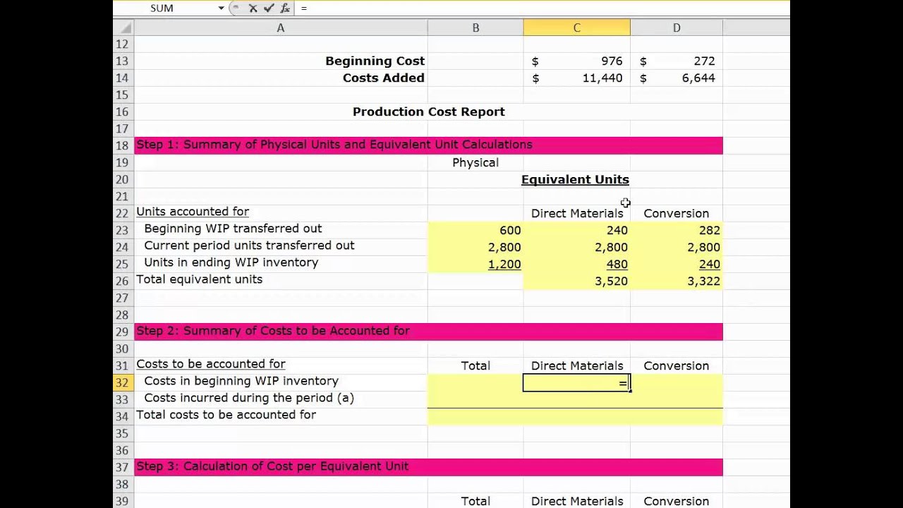
Task: Select direct materials cell 240 in row 23
Action: tap(576, 230)
